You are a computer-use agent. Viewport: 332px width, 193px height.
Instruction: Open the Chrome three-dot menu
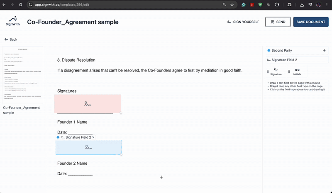coord(327,5)
